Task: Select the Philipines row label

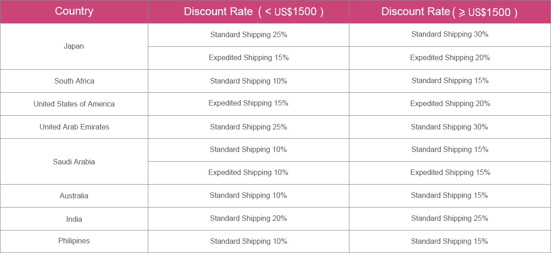Action: tap(74, 242)
